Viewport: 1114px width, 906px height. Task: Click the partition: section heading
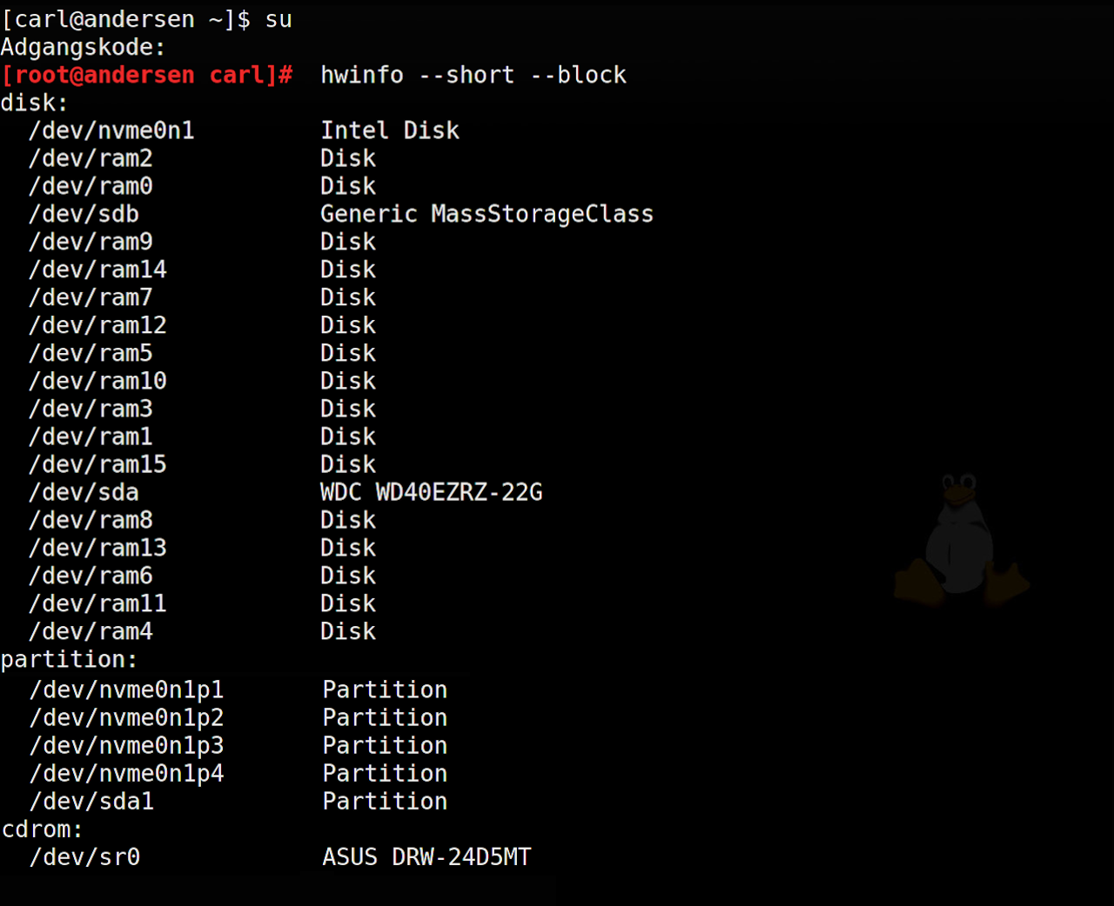coord(69,660)
